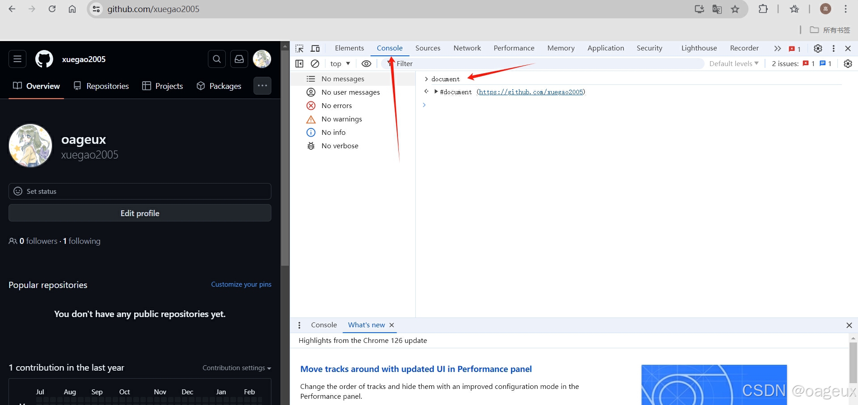Open the Performance tab
Screen dimensions: 858x405
pyautogui.click(x=514, y=48)
